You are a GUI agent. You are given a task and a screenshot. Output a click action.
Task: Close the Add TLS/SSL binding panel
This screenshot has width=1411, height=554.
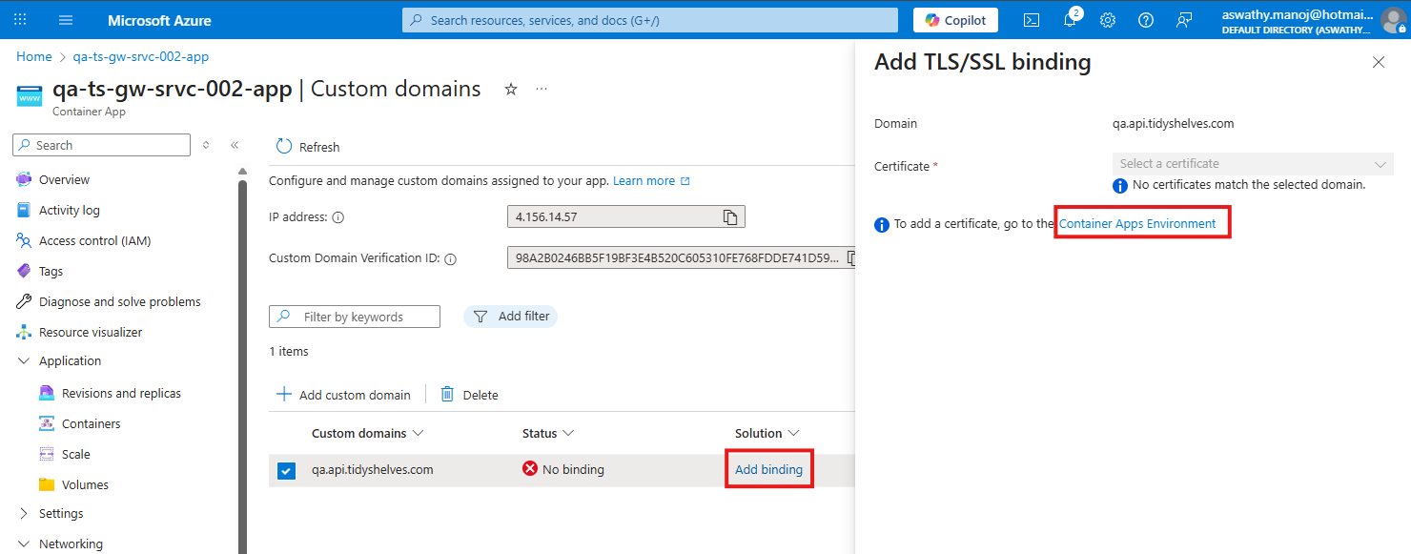coord(1379,62)
